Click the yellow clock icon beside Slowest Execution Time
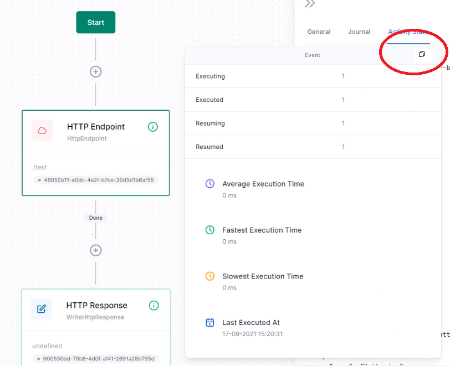Viewport: 450px width, 366px height. [210, 276]
